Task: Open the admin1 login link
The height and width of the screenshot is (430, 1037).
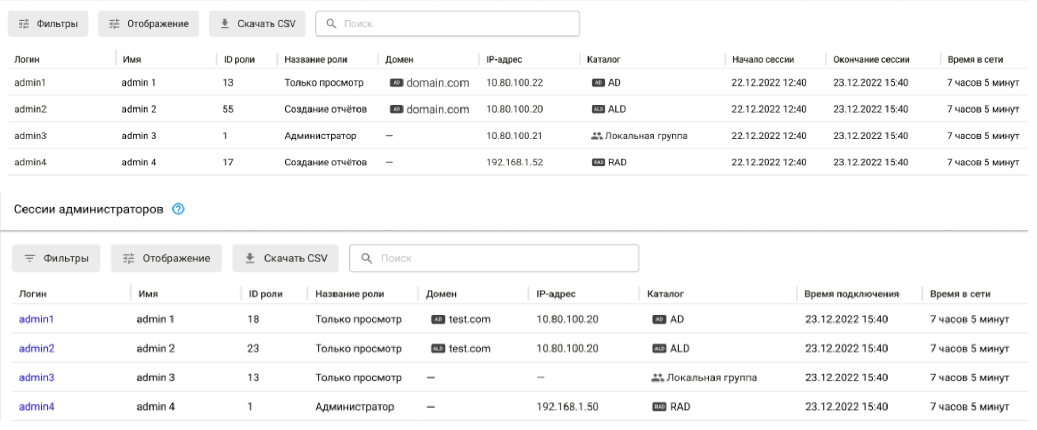Action: click(36, 319)
